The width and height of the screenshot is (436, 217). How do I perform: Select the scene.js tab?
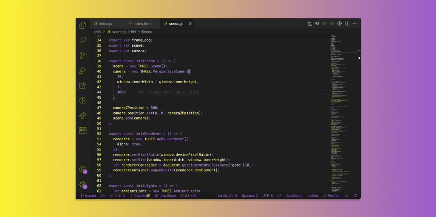[x=177, y=24]
